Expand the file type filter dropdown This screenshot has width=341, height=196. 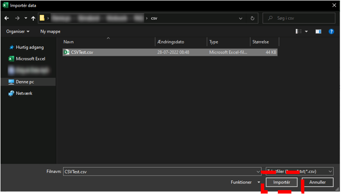click(331, 171)
